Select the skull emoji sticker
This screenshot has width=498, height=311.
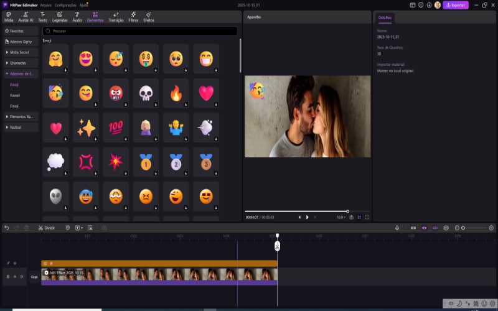(x=146, y=93)
